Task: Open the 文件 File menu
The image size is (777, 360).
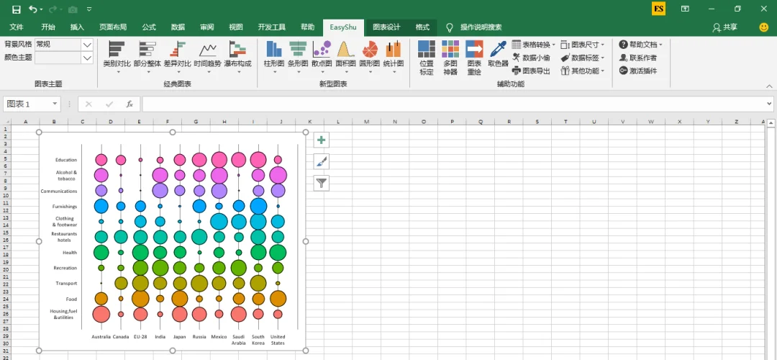Action: coord(17,27)
